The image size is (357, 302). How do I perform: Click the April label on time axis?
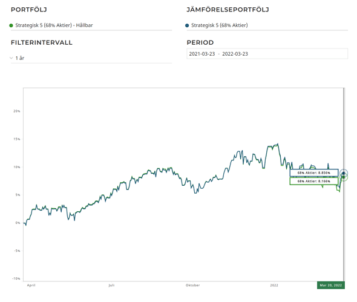coord(31,285)
